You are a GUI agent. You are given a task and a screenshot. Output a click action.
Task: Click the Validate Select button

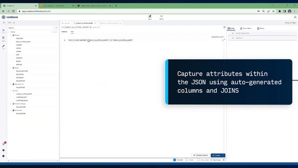tap(201, 155)
